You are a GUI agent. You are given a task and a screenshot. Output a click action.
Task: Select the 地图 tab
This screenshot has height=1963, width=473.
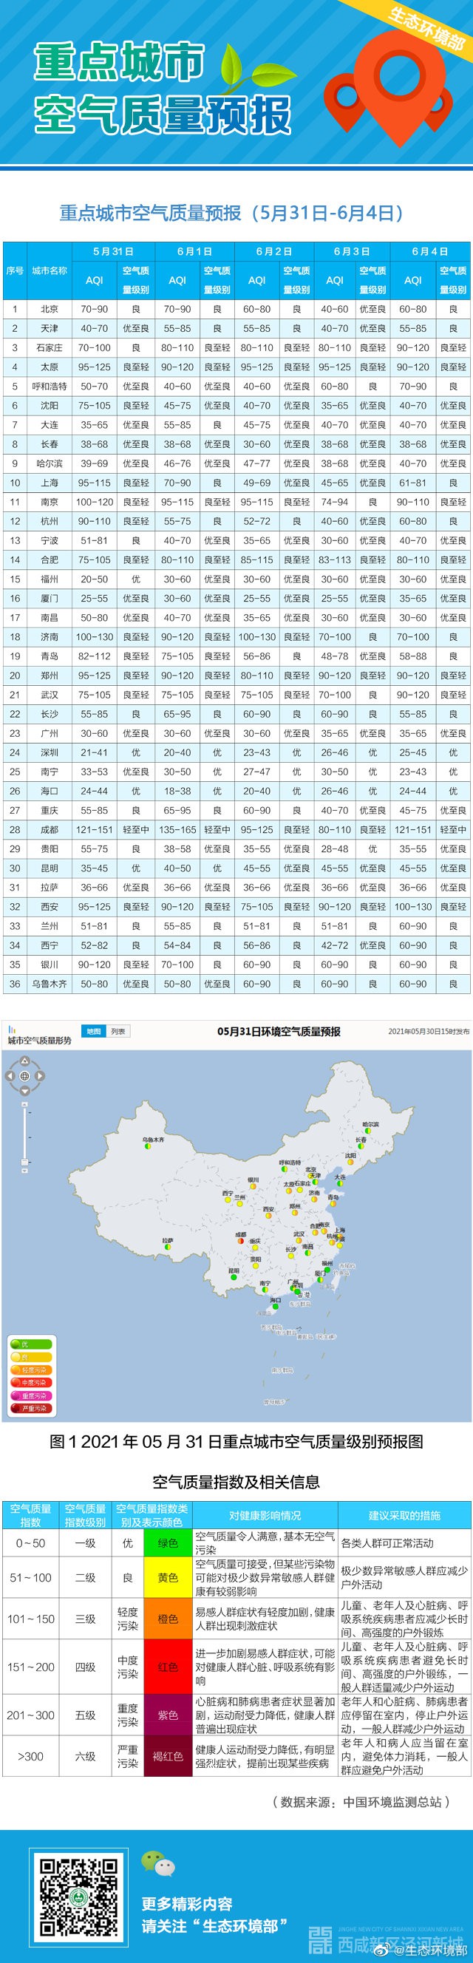click(94, 1031)
